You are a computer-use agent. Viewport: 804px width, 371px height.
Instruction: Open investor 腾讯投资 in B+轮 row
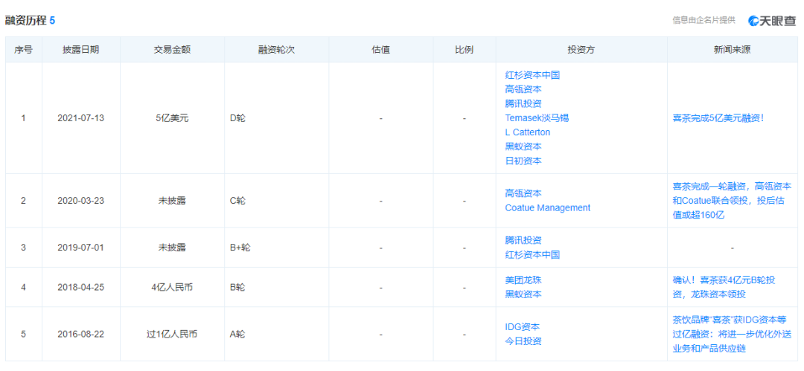click(x=523, y=240)
